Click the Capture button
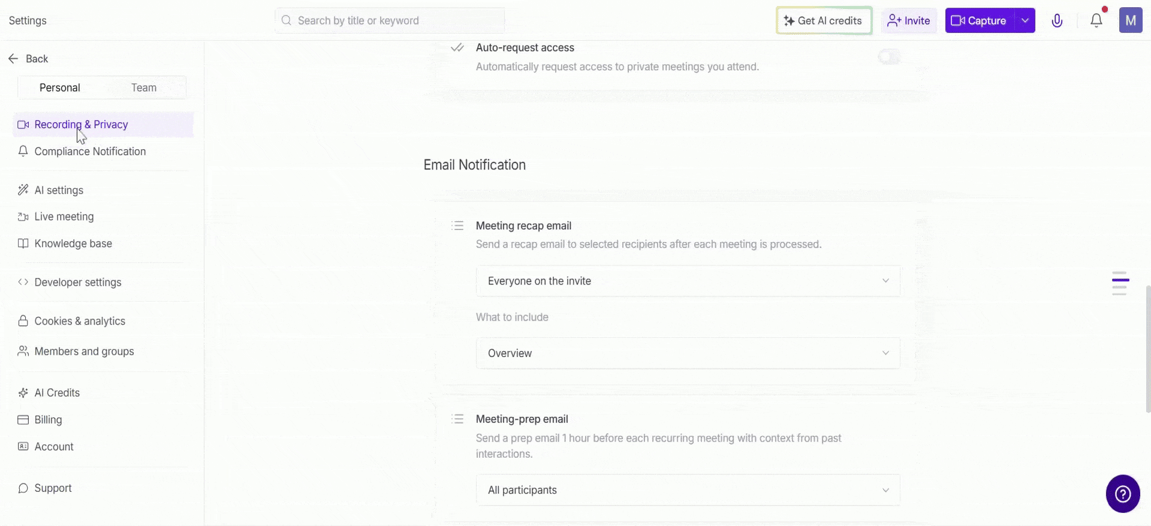 980,21
